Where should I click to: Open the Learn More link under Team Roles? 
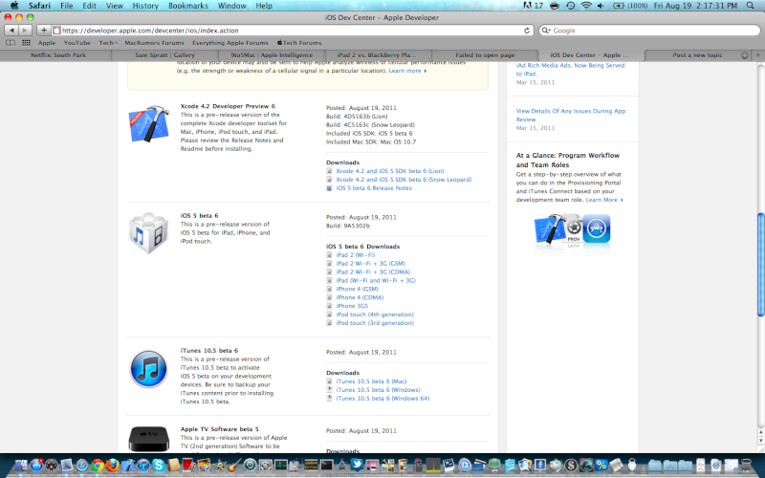(604, 200)
